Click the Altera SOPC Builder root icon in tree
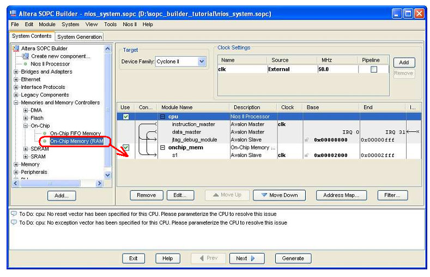Image resolution: width=430 pixels, height=277 pixels. pos(16,49)
